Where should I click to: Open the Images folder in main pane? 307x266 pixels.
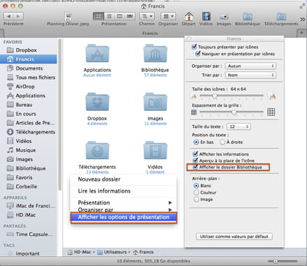155,102
